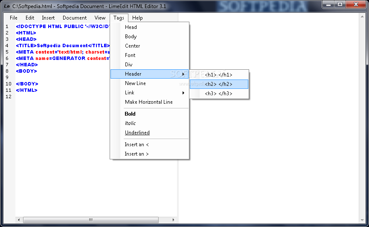Insert a Div tag
This screenshot has width=369, height=227.
pyautogui.click(x=149, y=65)
